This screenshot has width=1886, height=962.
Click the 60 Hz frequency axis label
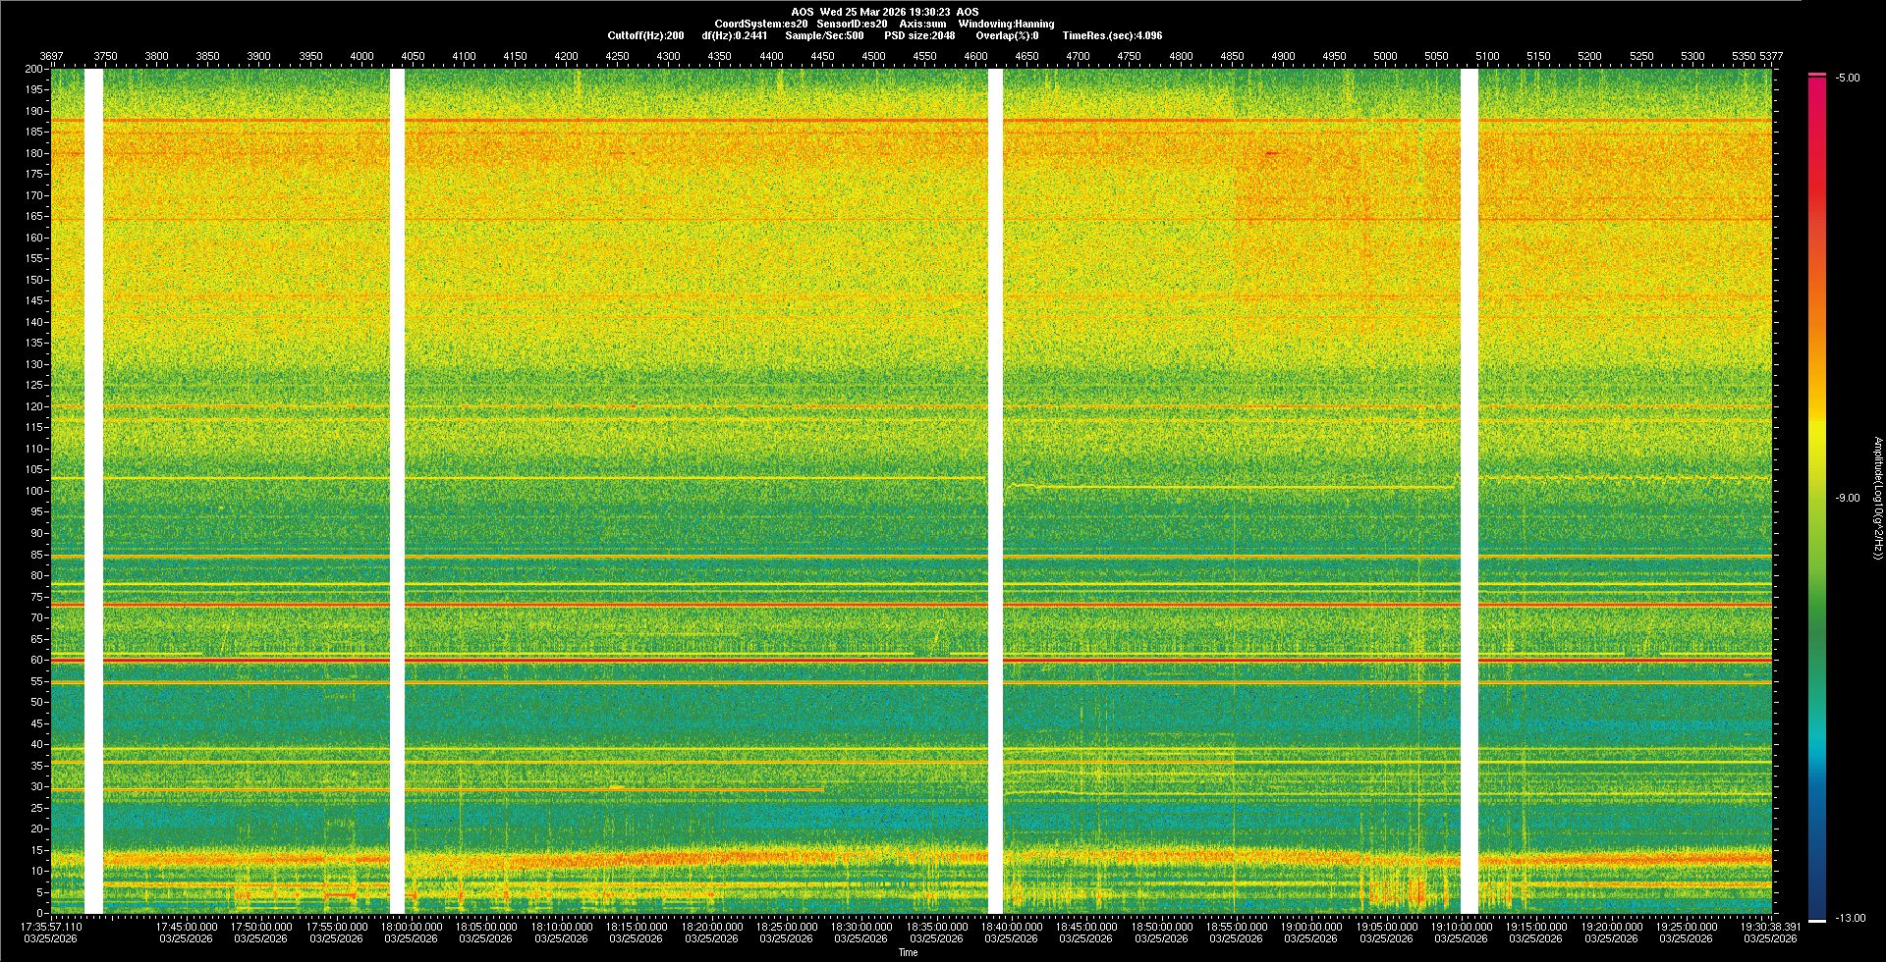(36, 661)
